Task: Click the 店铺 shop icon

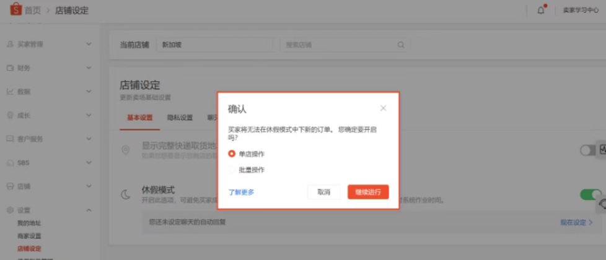Action: coord(10,186)
